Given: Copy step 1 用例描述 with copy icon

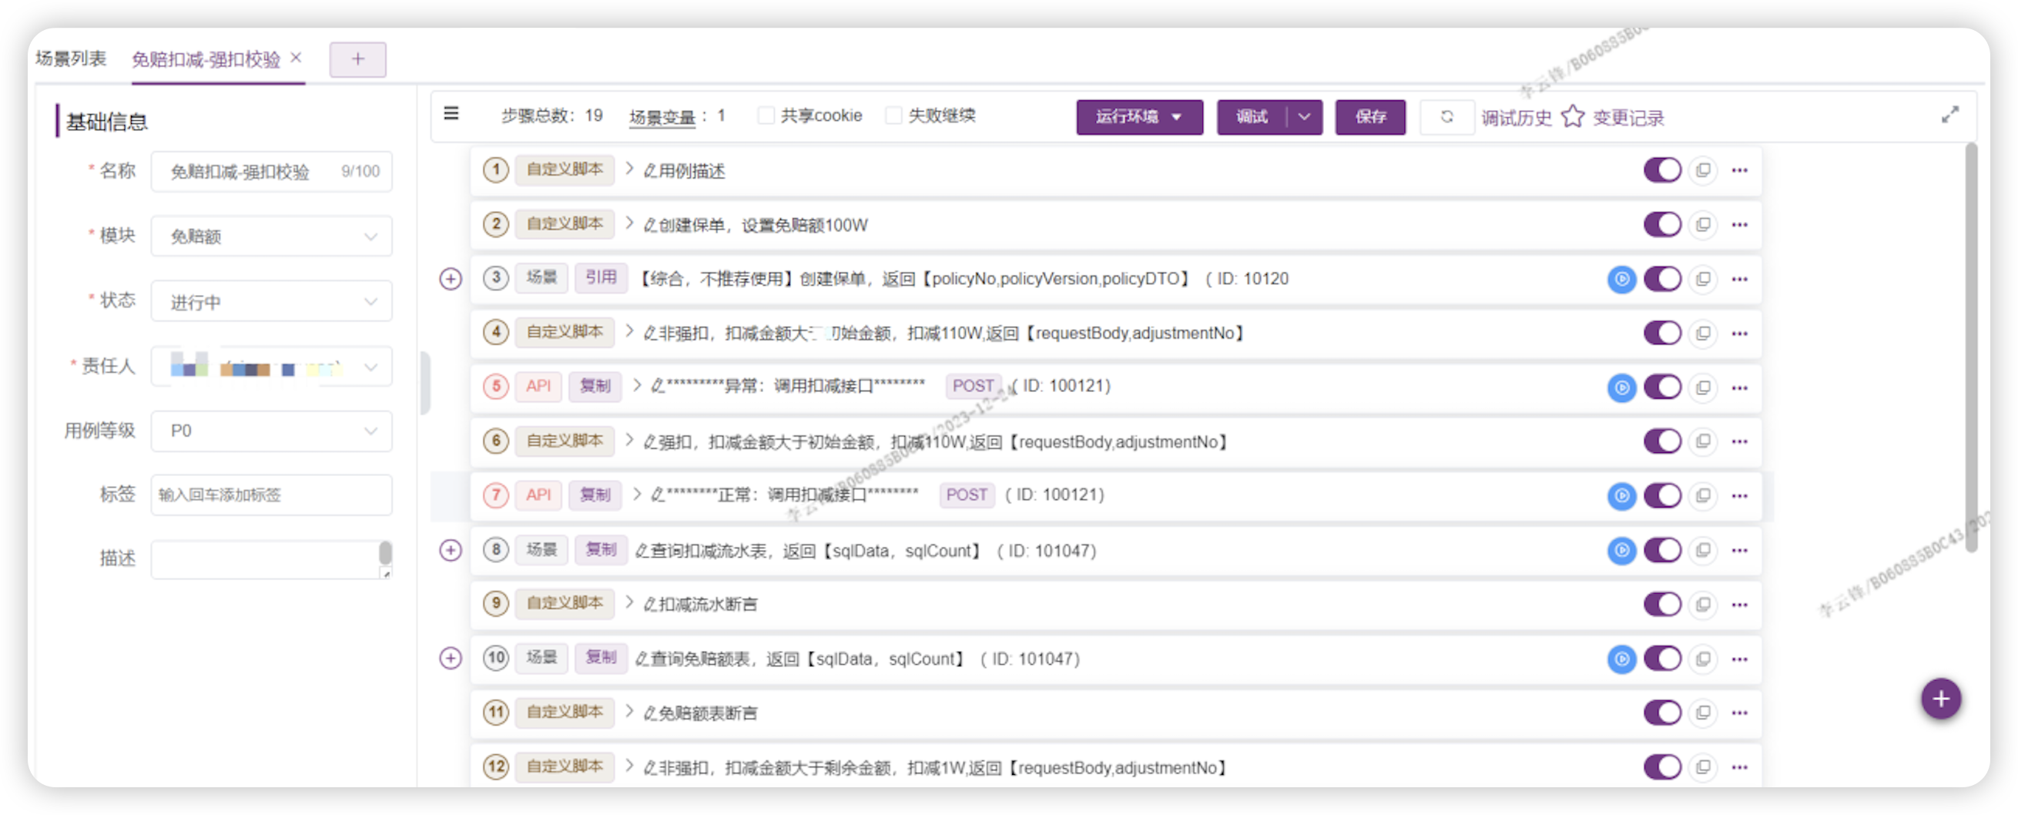Looking at the screenshot, I should (x=1703, y=170).
